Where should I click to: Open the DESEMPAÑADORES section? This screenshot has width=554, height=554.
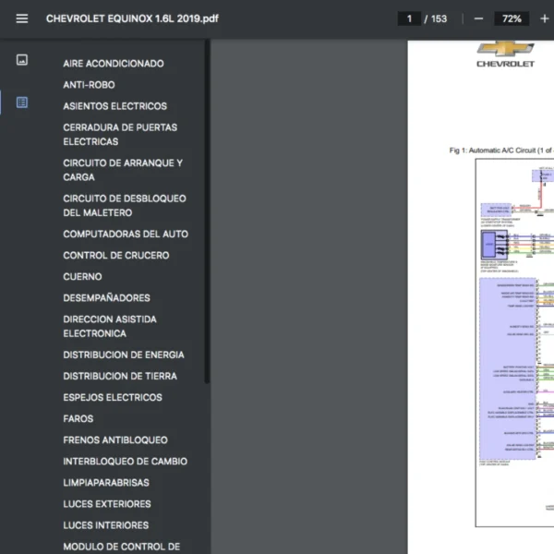[x=106, y=298]
